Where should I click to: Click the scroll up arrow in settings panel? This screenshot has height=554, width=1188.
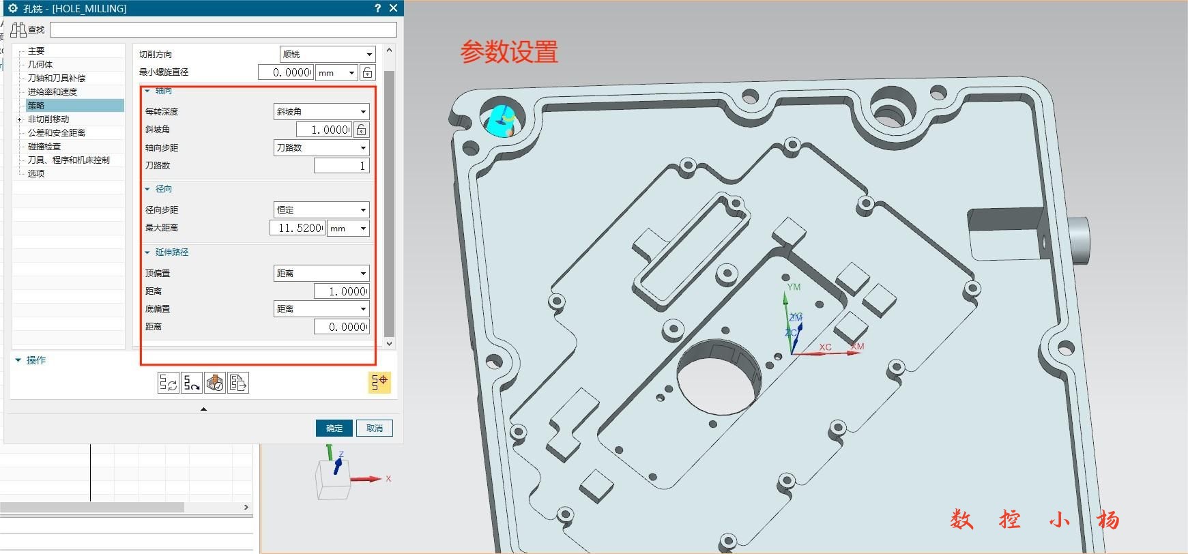coord(390,50)
